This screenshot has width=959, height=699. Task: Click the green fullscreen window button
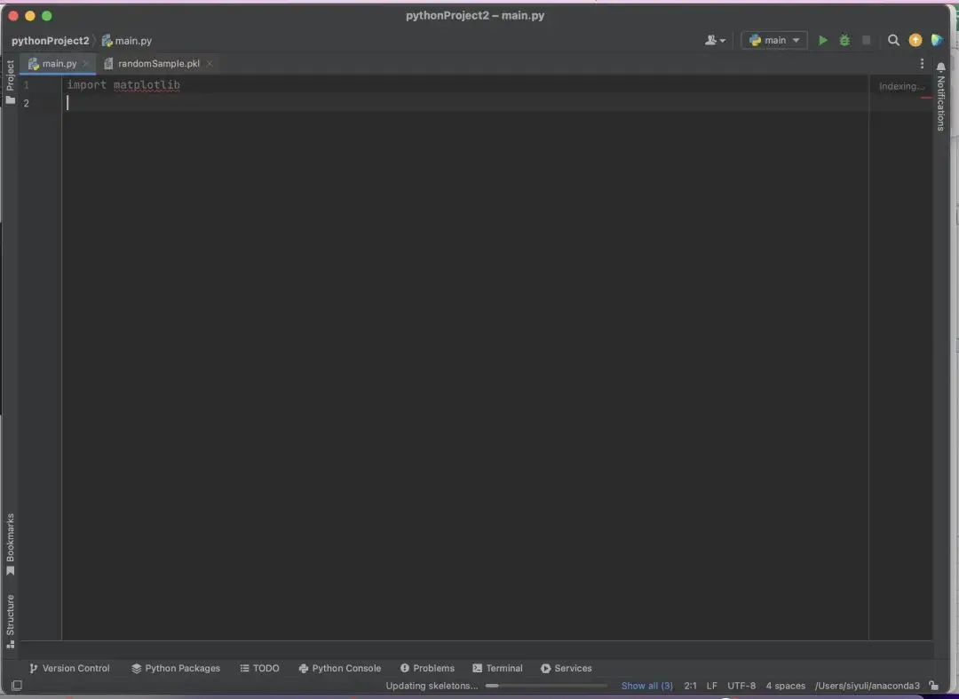(46, 16)
